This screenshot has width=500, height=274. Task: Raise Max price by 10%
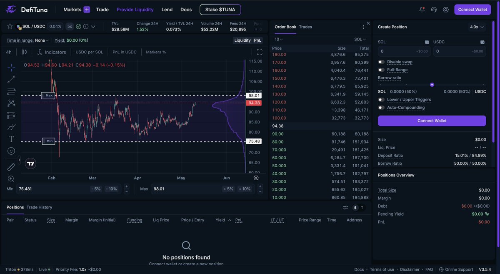244,189
